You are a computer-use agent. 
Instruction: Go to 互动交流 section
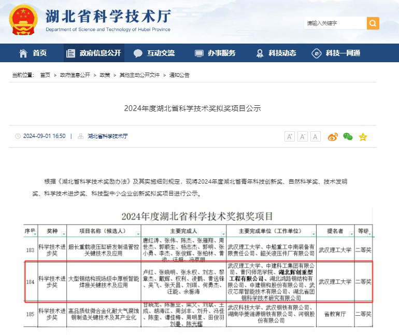tap(154, 53)
